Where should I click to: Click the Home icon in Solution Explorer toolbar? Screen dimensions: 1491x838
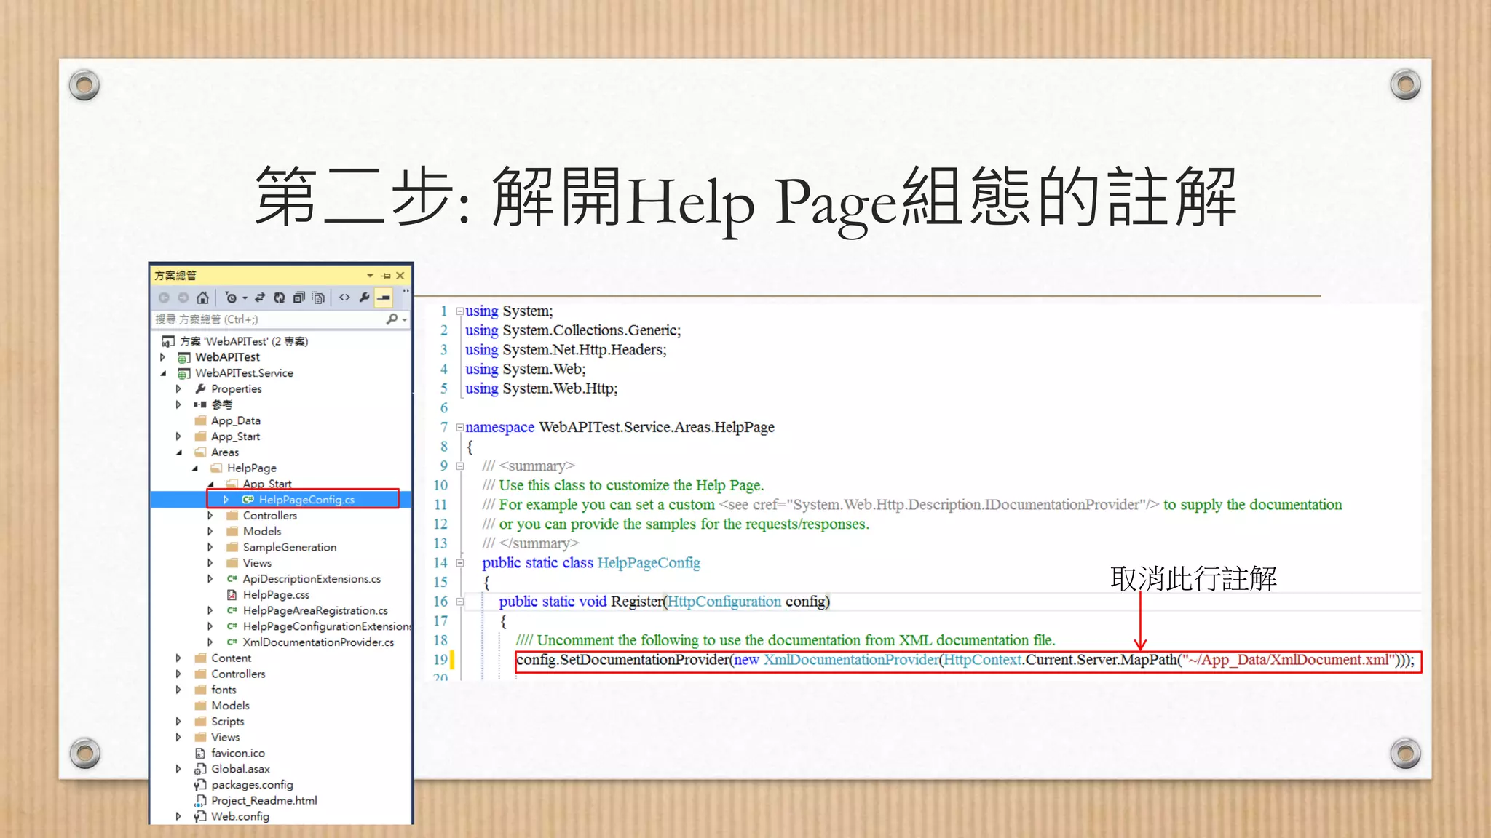[202, 298]
